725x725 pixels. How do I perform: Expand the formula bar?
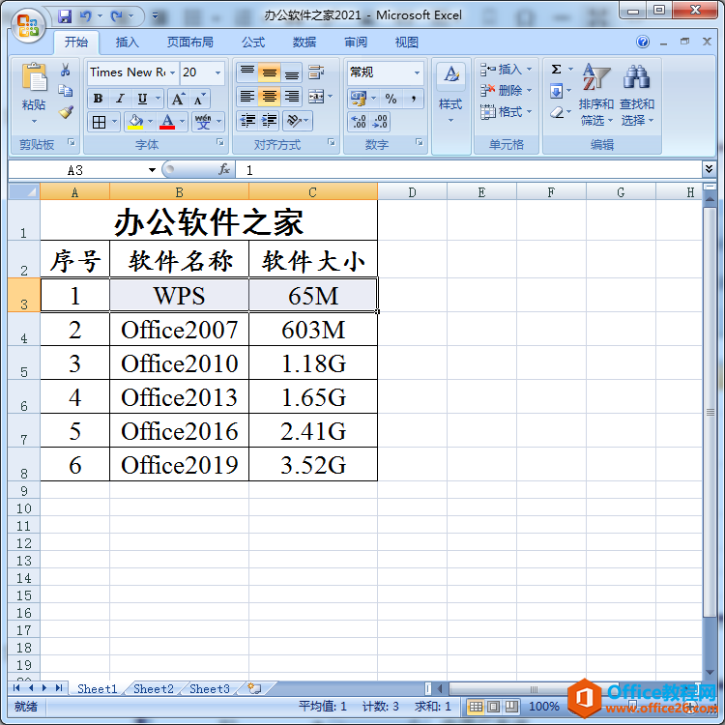click(709, 169)
